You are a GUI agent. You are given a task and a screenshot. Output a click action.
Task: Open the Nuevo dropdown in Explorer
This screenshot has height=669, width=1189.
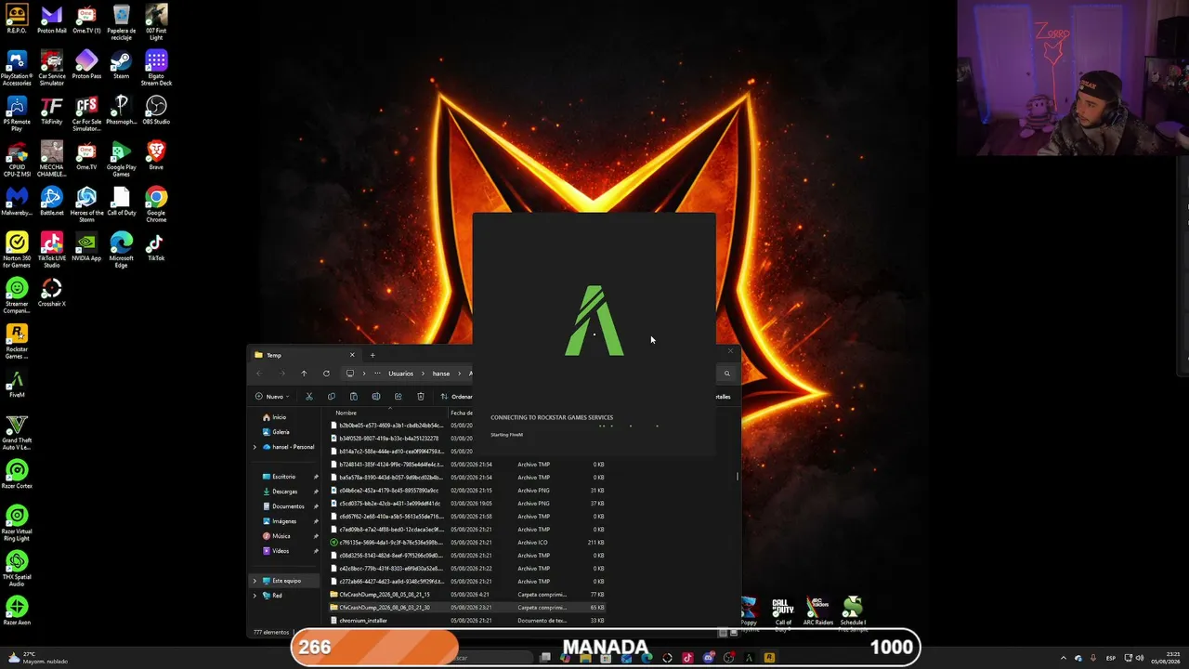tap(274, 397)
